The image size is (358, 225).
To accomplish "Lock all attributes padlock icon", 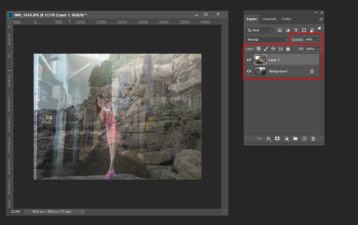I will [288, 49].
